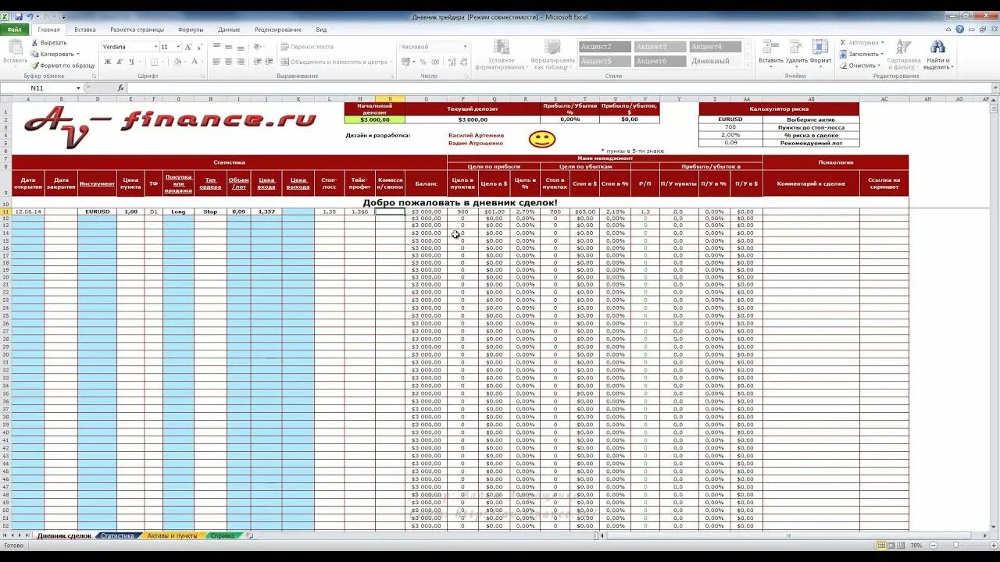Open Format as Table (Форматировать как таблицу)
1000x562 pixels.
(552, 55)
